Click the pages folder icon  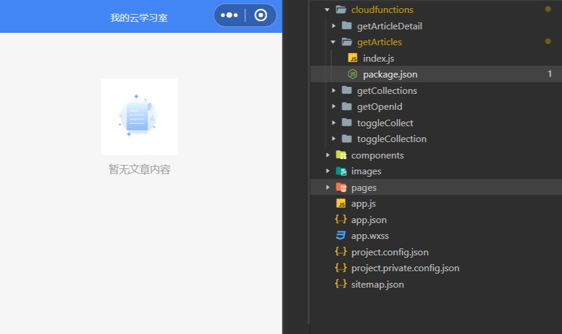(341, 187)
